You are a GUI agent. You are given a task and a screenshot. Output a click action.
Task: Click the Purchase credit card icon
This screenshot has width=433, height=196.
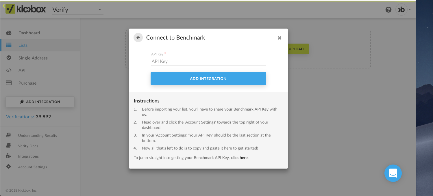click(9, 83)
